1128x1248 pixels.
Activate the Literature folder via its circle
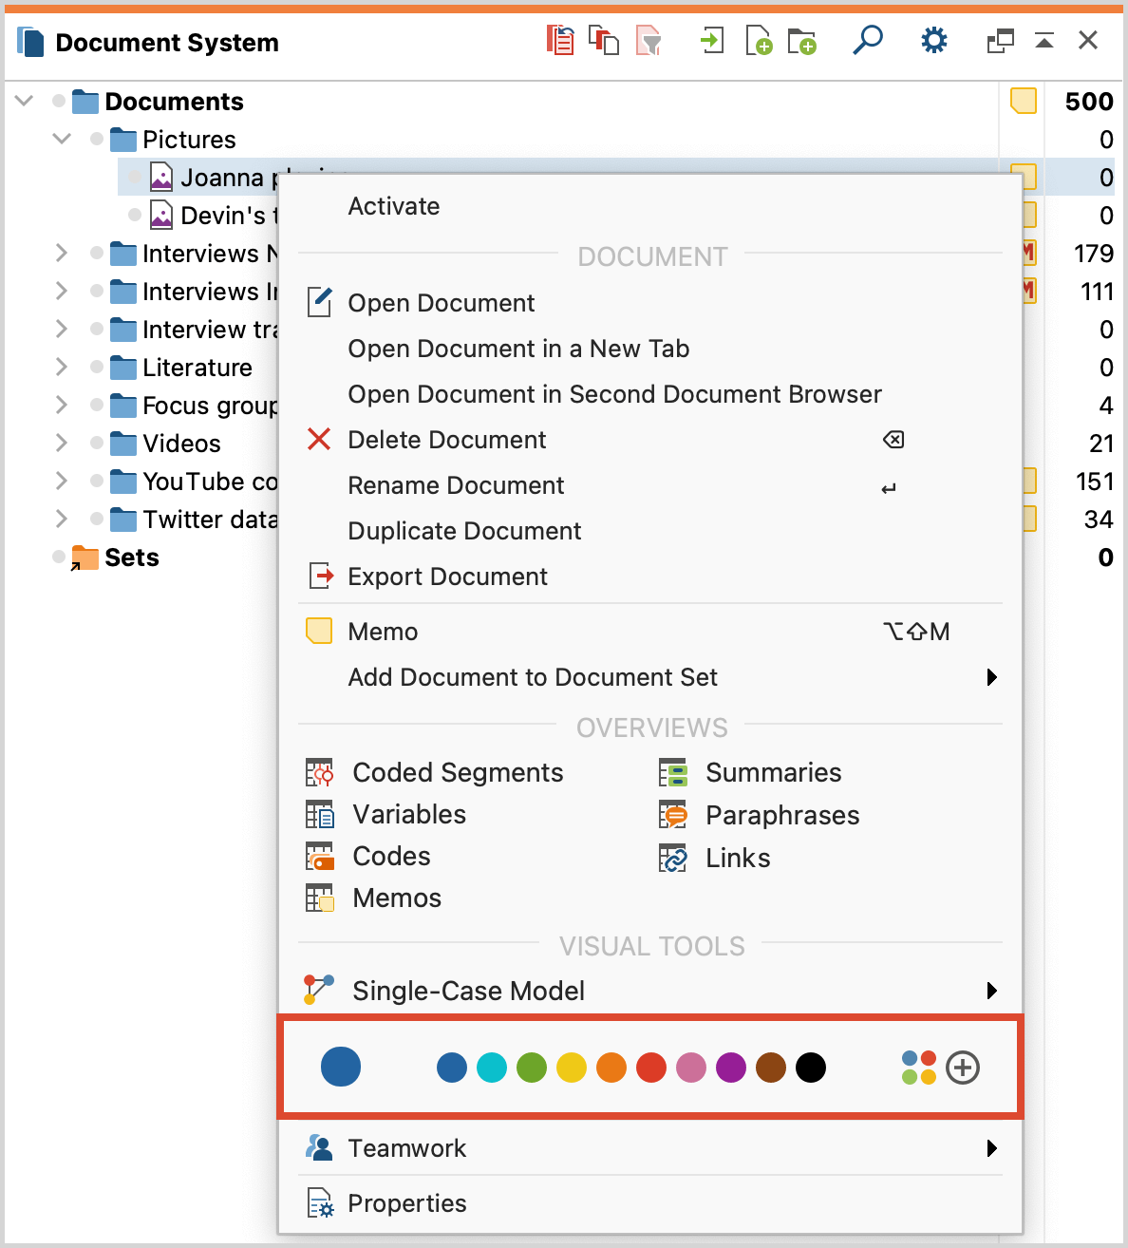coord(96,368)
